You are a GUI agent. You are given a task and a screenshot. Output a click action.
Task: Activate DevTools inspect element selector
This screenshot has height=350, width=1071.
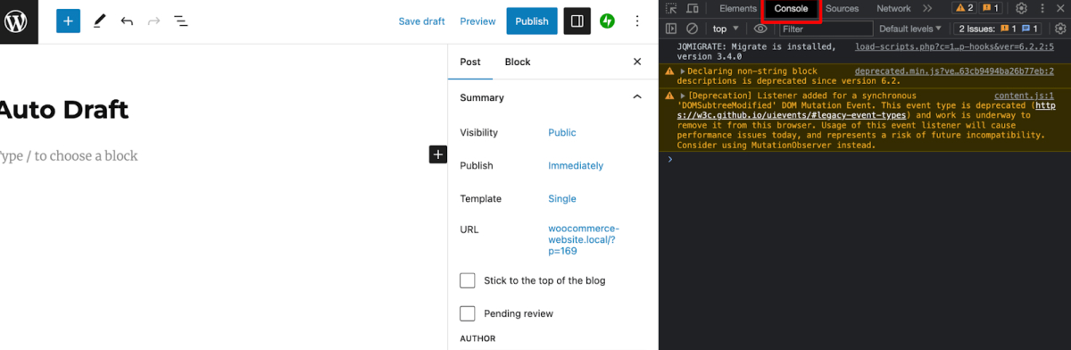click(x=671, y=8)
